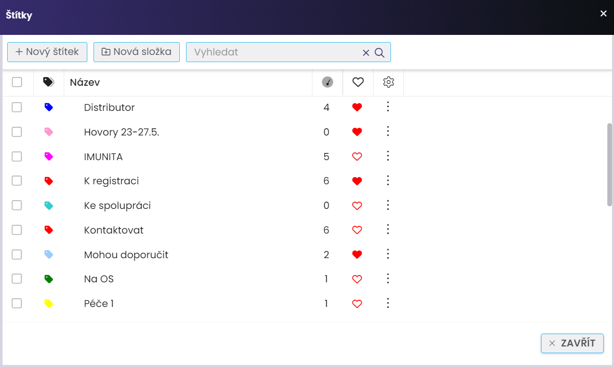Viewport: 614px width, 367px height.
Task: Select all tags via header checkbox
Action: (17, 82)
